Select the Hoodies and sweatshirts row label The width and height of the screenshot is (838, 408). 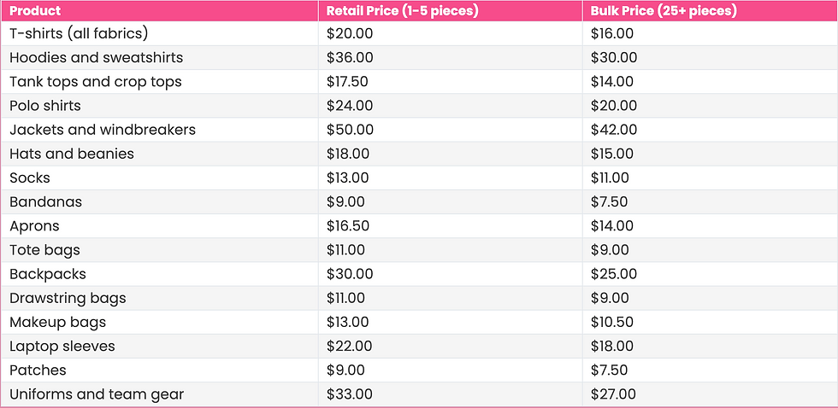tap(96, 57)
